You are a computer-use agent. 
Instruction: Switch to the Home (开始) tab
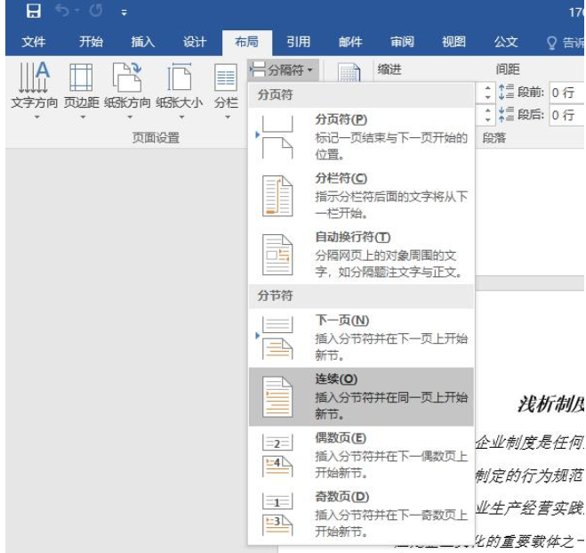[91, 42]
